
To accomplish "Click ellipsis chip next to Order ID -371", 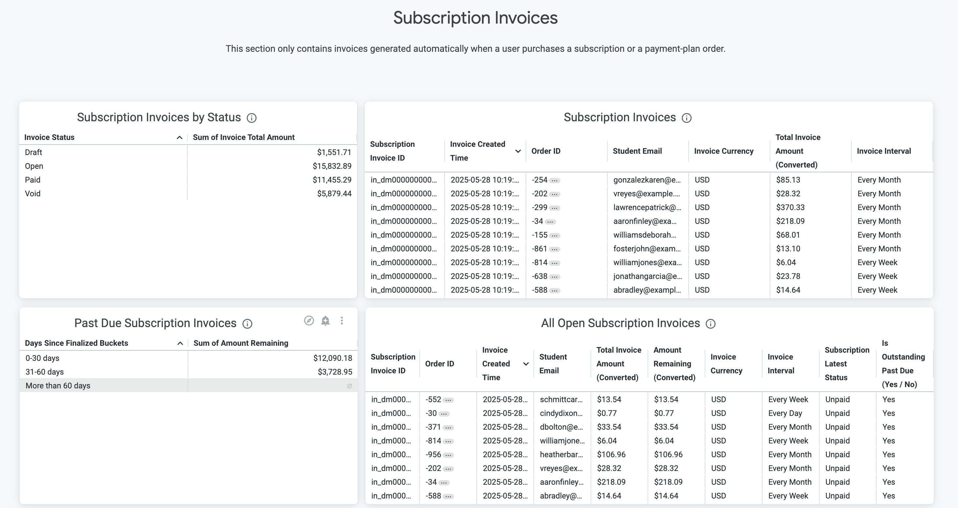I will point(448,427).
